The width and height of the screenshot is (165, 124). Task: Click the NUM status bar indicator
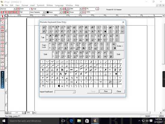click(x=148, y=116)
